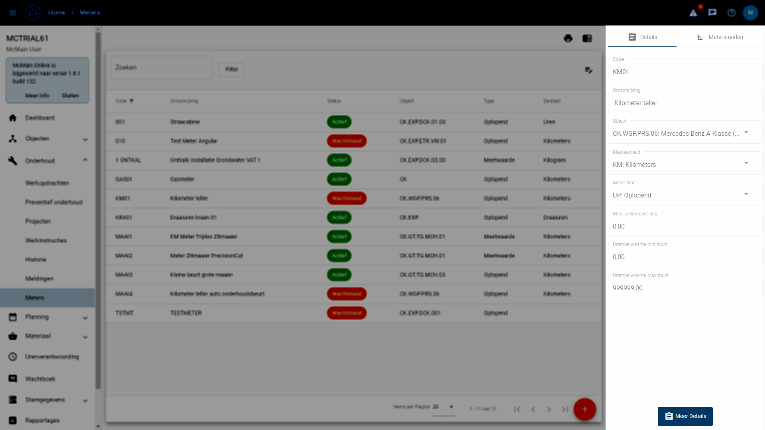Open the Object dropdown for Mercedes Benz
The width and height of the screenshot is (765, 430).
746,133
